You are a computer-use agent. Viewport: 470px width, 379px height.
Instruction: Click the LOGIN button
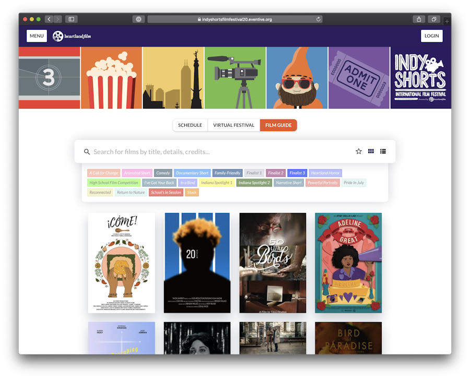pyautogui.click(x=431, y=35)
